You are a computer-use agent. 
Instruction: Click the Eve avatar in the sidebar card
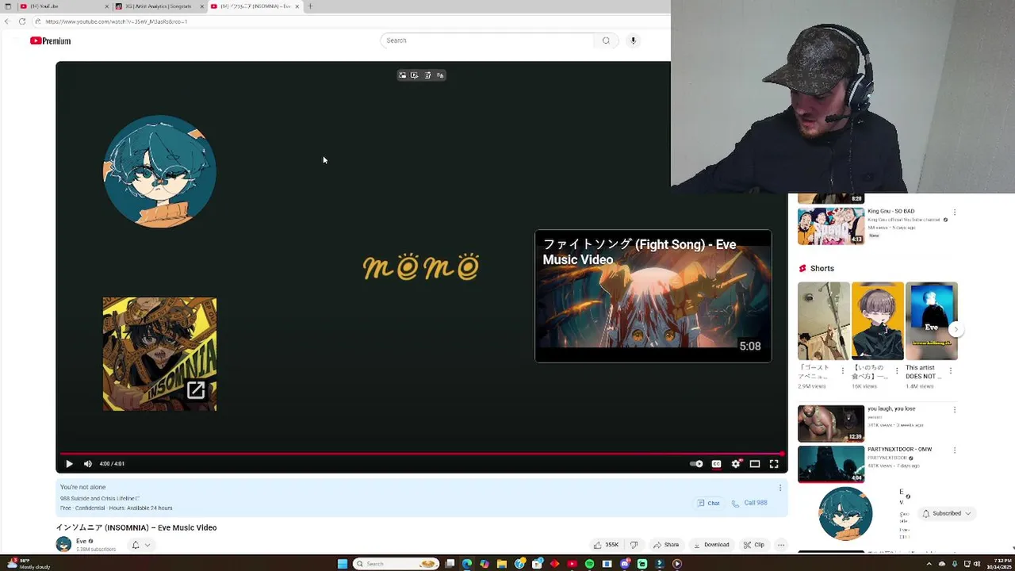tap(845, 514)
